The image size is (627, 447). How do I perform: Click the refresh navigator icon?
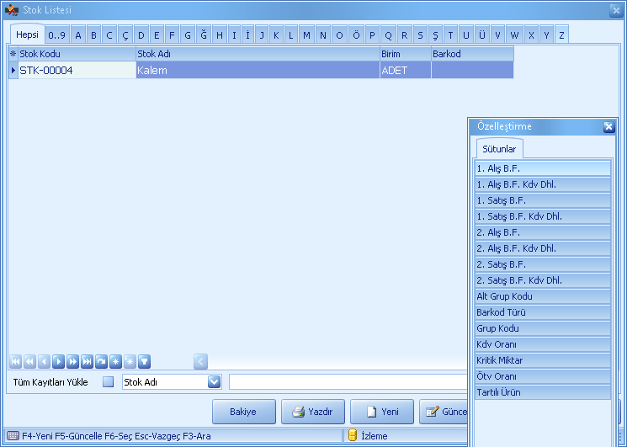[x=101, y=361]
